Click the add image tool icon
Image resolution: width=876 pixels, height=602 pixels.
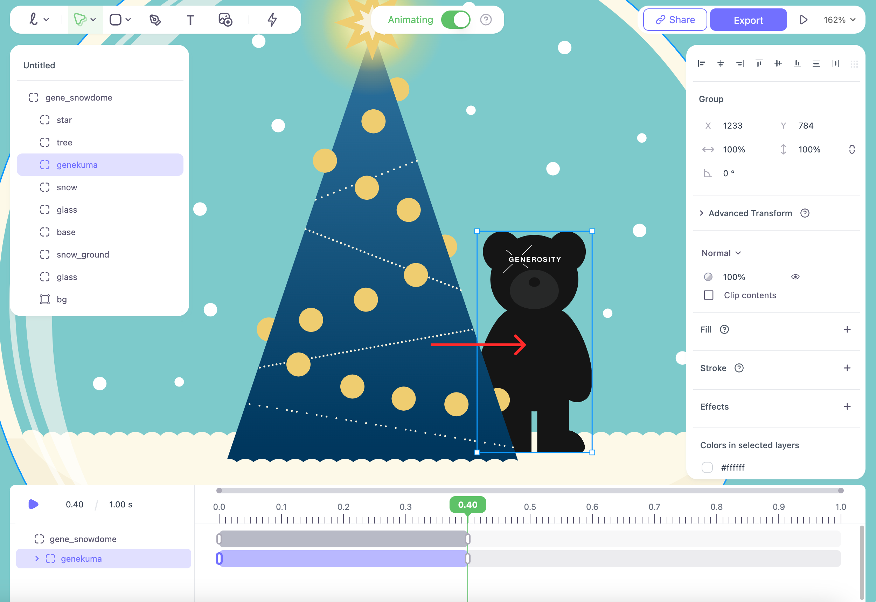pyautogui.click(x=225, y=20)
